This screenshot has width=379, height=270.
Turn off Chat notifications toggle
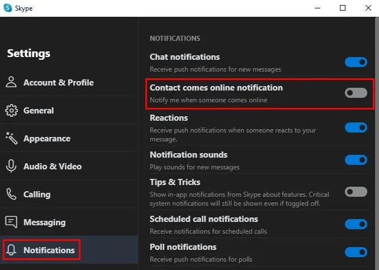click(356, 62)
